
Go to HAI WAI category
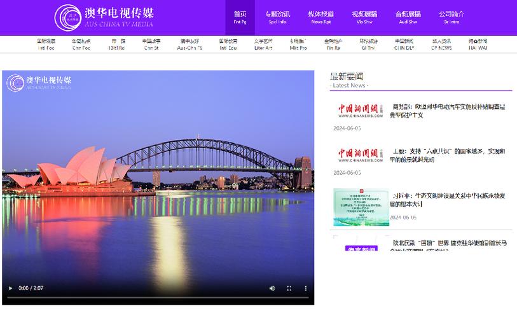(x=478, y=45)
